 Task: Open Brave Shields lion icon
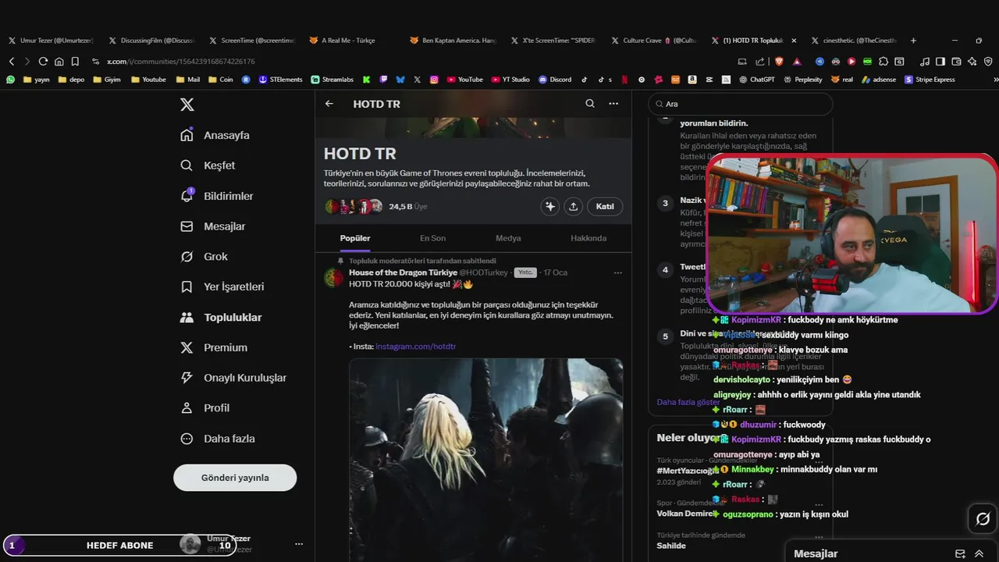(x=779, y=61)
